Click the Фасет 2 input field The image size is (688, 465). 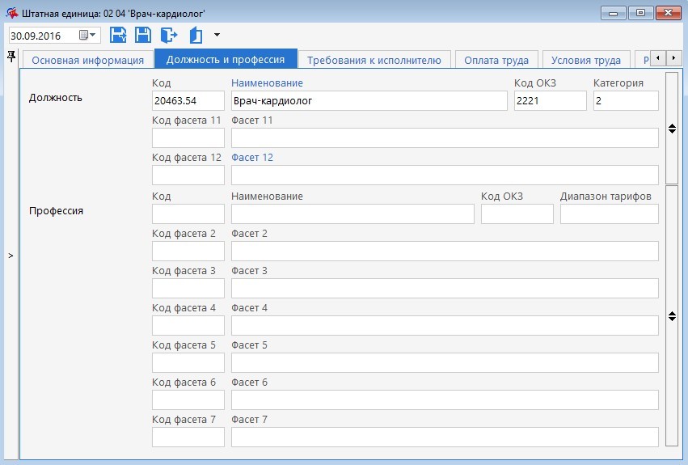coord(445,252)
